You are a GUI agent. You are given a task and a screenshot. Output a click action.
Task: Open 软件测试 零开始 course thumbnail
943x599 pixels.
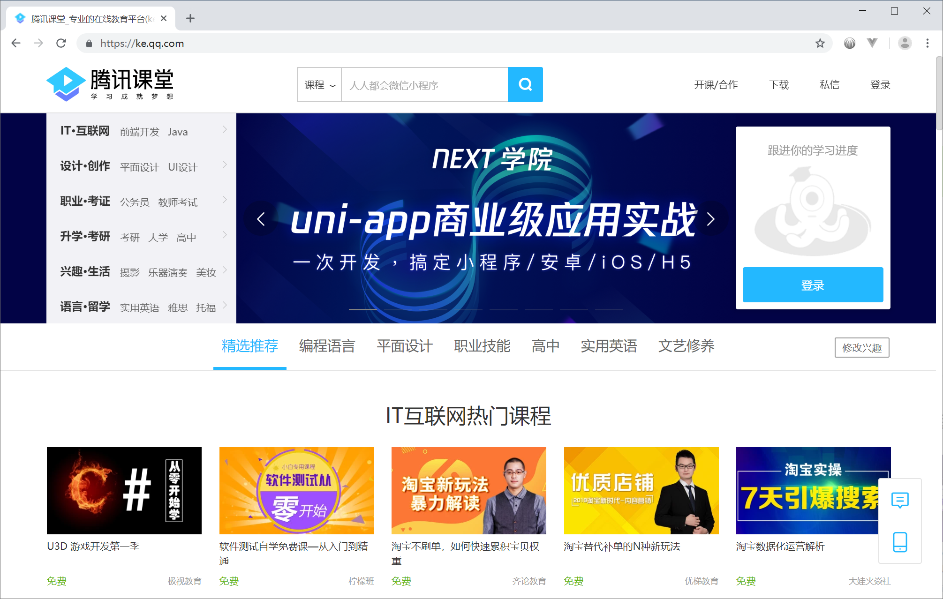(297, 491)
